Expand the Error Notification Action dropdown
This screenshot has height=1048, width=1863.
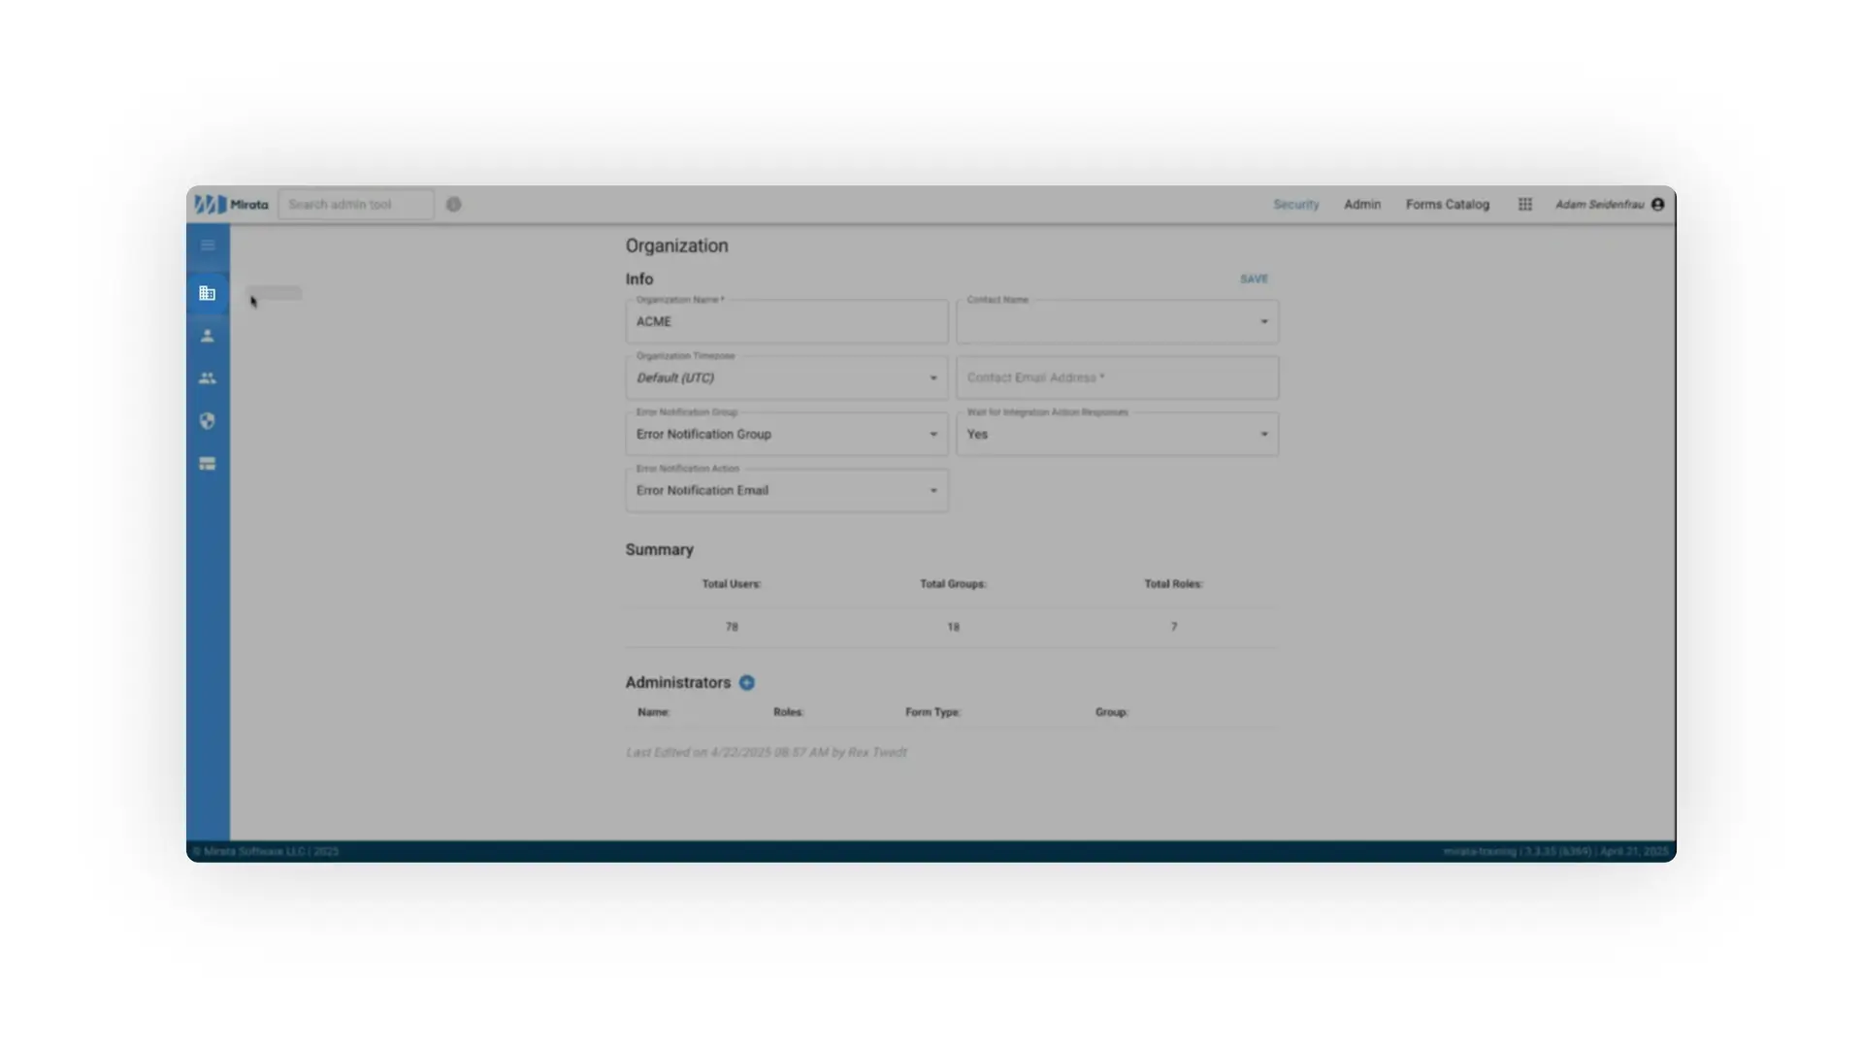pos(933,490)
